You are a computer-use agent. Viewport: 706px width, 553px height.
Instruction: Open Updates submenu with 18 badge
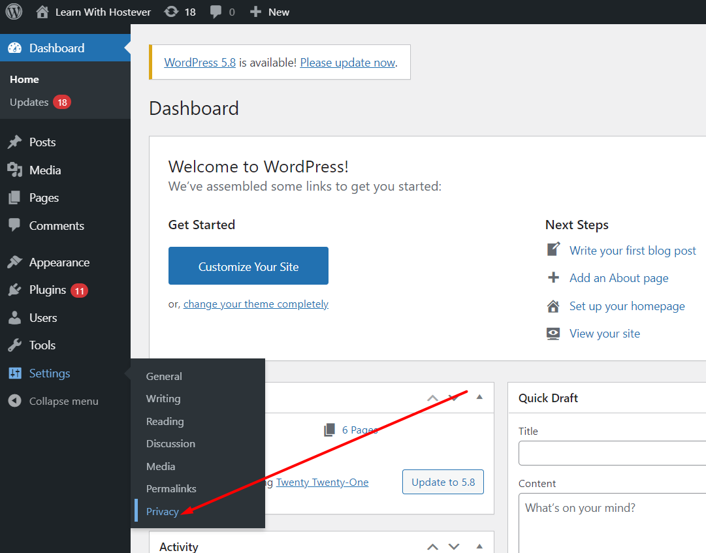coord(40,102)
